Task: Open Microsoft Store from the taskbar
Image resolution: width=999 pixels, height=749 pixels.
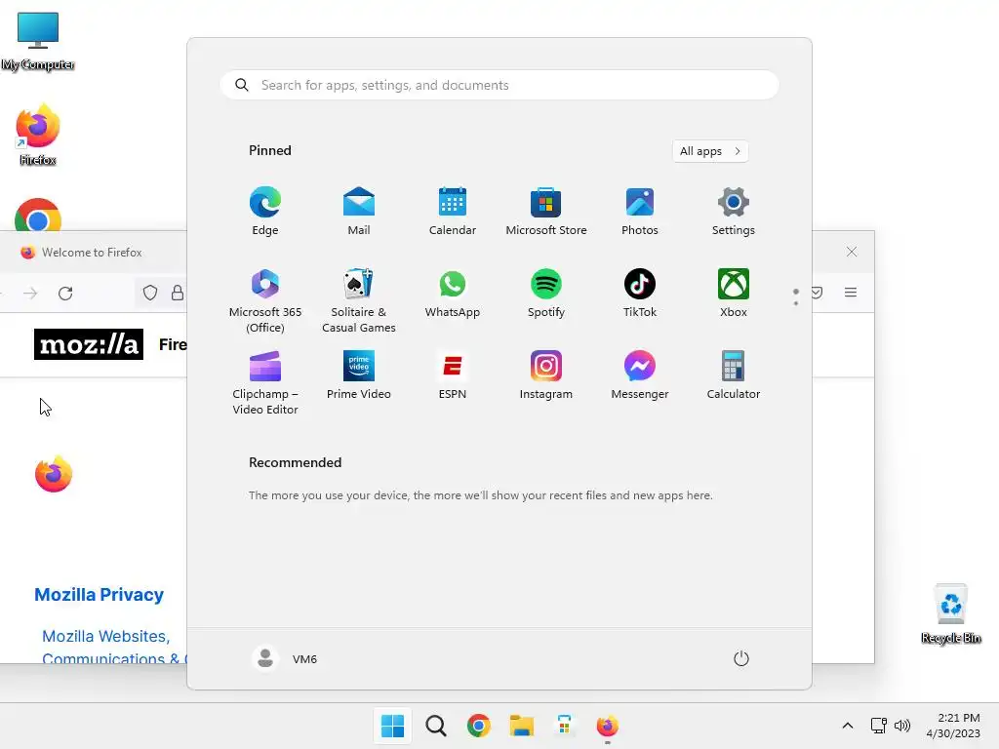Action: pos(565,726)
